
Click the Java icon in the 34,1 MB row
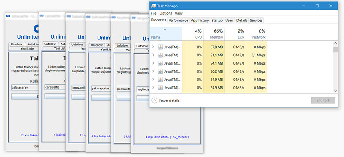click(160, 63)
